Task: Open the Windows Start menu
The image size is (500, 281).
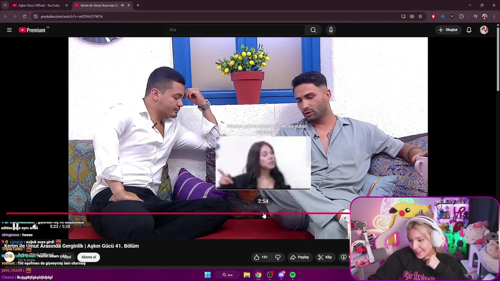Action: (x=208, y=275)
